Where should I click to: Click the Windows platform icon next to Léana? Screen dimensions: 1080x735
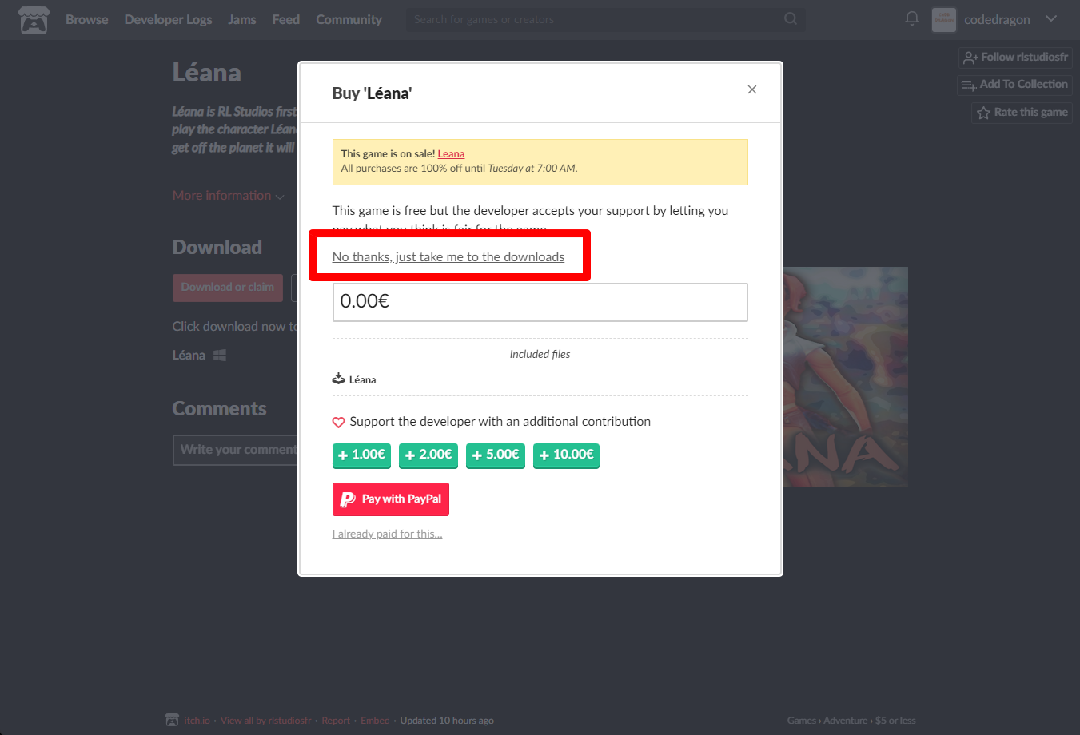pos(220,355)
